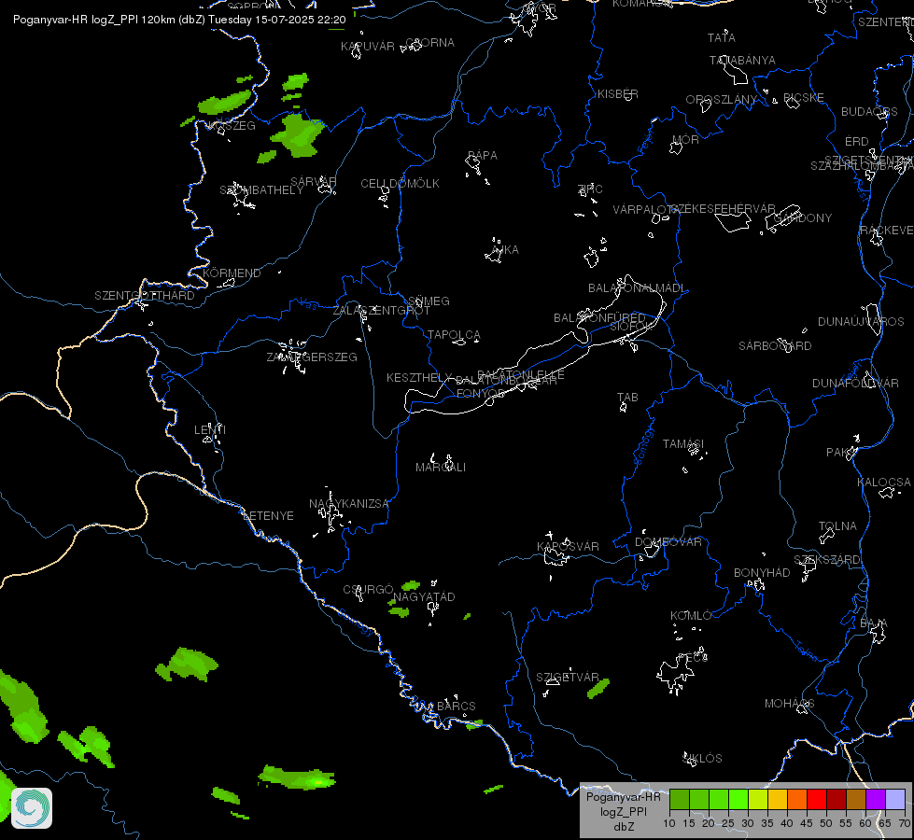Click the MARCALI city label
The image size is (914, 840).
(441, 468)
